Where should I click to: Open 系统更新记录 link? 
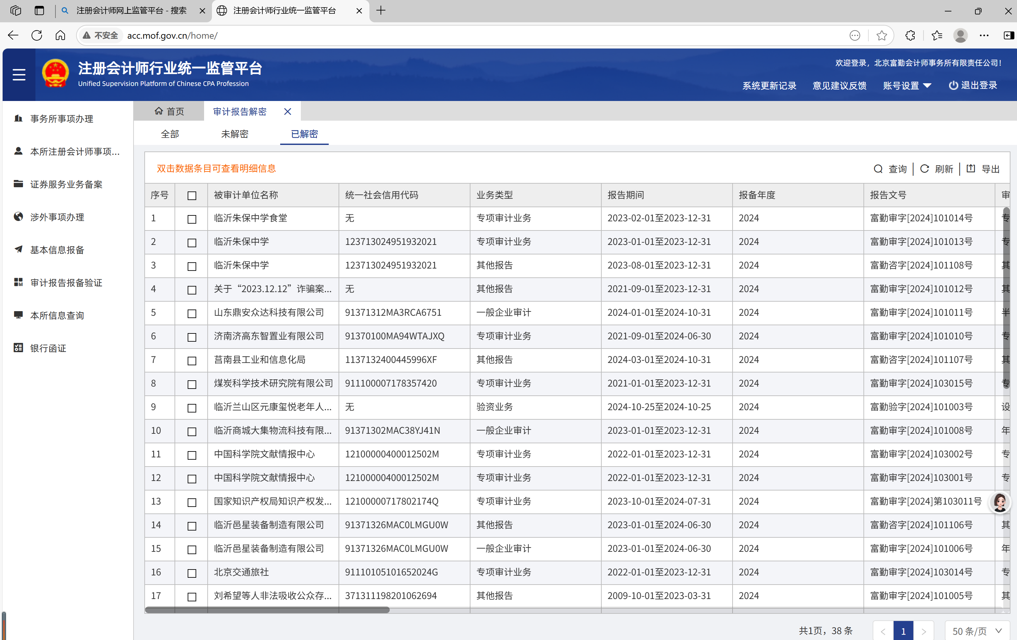point(769,86)
